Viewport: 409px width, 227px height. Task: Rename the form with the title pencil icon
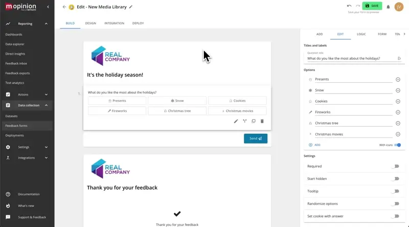(131, 7)
